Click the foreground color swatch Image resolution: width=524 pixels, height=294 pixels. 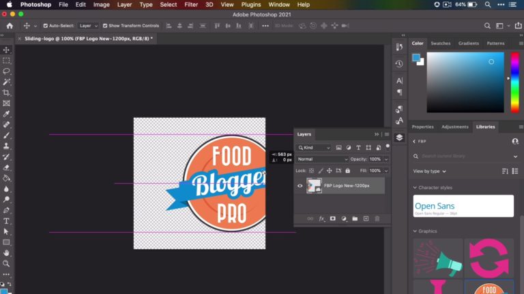click(416, 58)
